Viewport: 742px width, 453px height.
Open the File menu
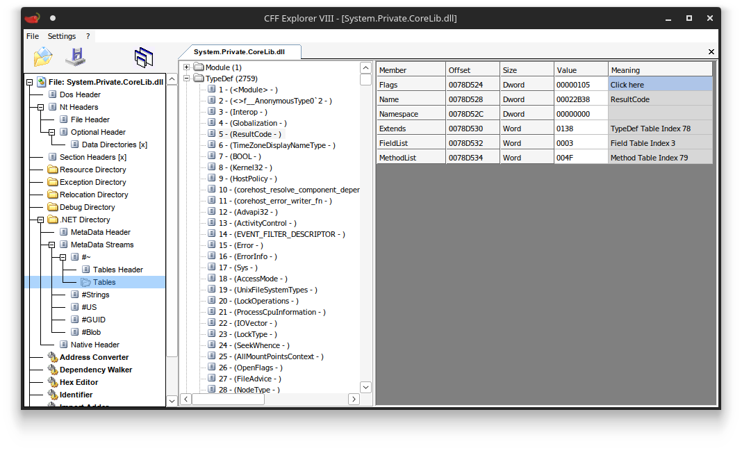32,36
